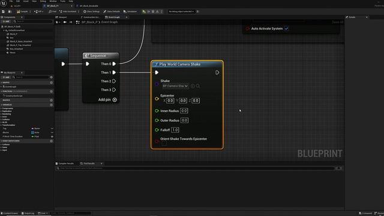The image size is (384, 216).
Task: Switch to the BP_Block_Breakable document tab
Action: 88,6
